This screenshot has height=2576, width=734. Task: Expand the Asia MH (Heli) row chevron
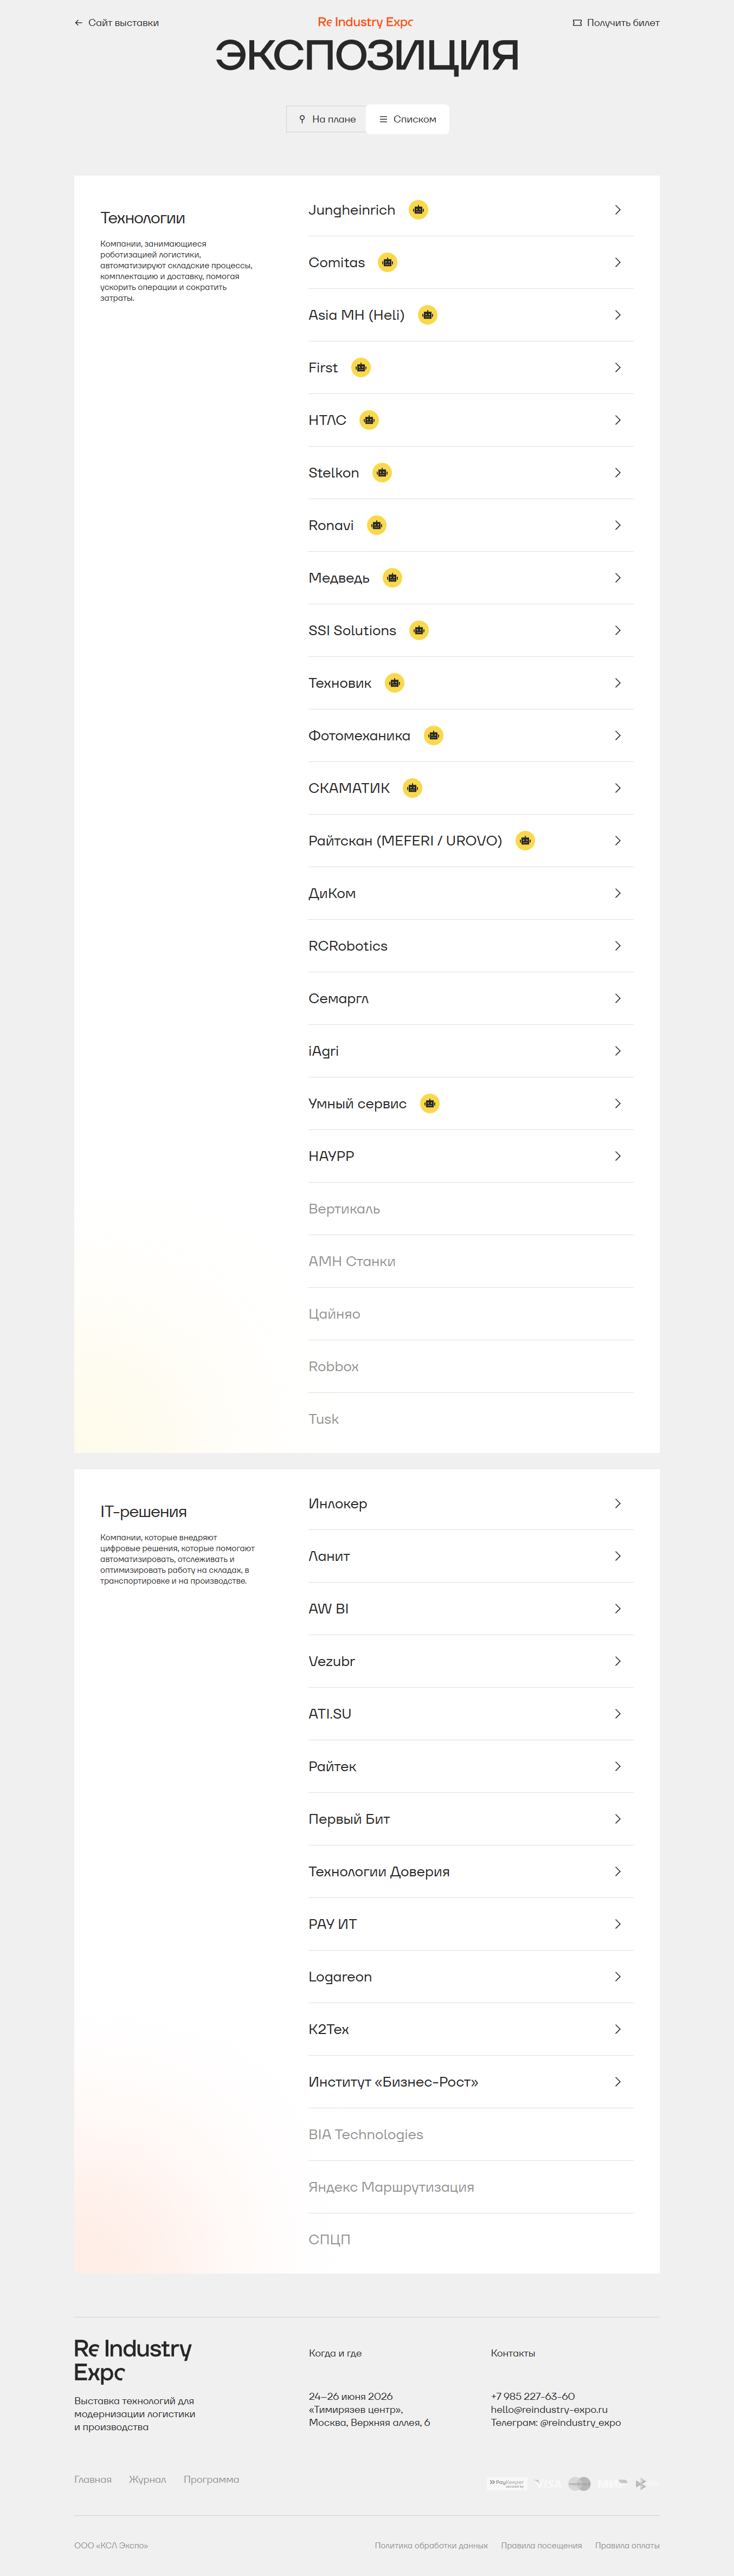coord(618,315)
